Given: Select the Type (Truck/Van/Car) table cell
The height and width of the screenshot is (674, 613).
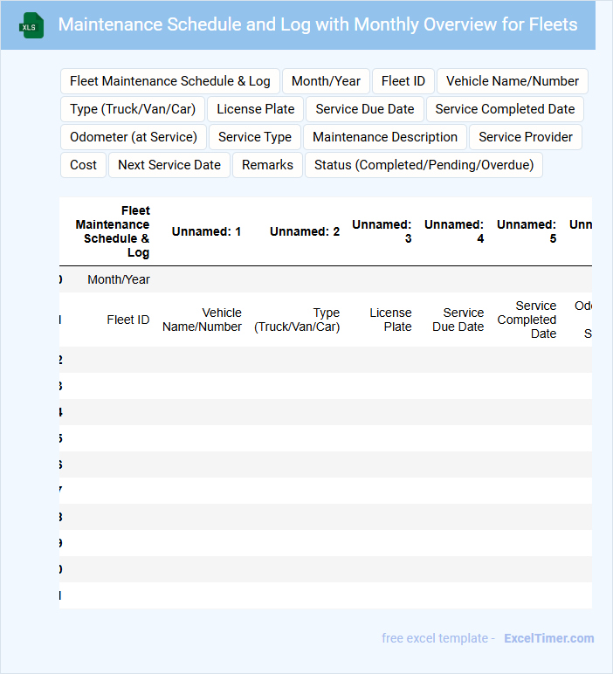Looking at the screenshot, I should pyautogui.click(x=297, y=320).
